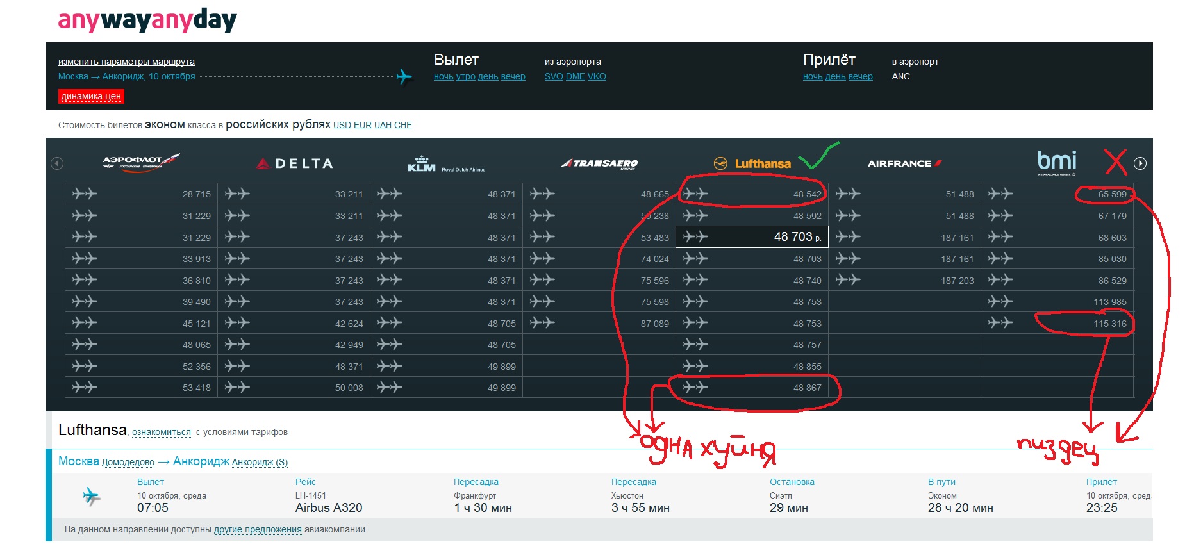Choose the Transaero airline logo

(x=599, y=163)
